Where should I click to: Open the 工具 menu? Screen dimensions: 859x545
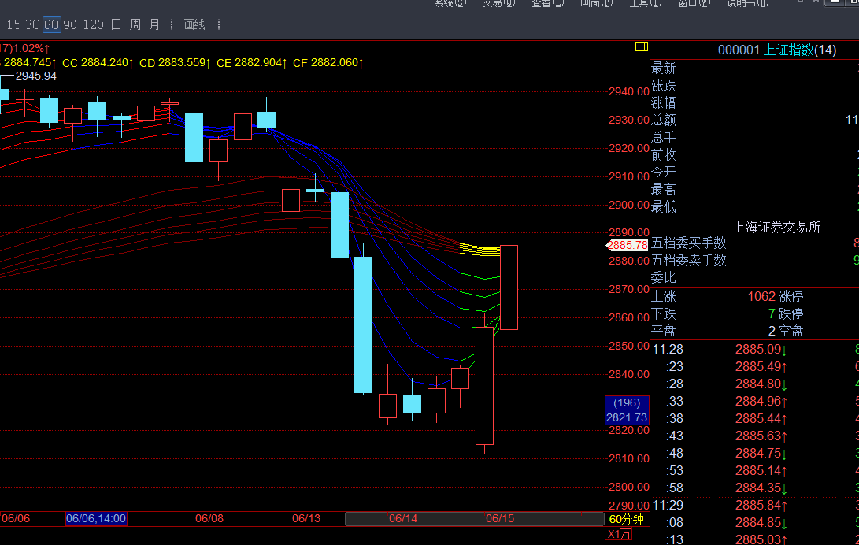pyautogui.click(x=645, y=3)
